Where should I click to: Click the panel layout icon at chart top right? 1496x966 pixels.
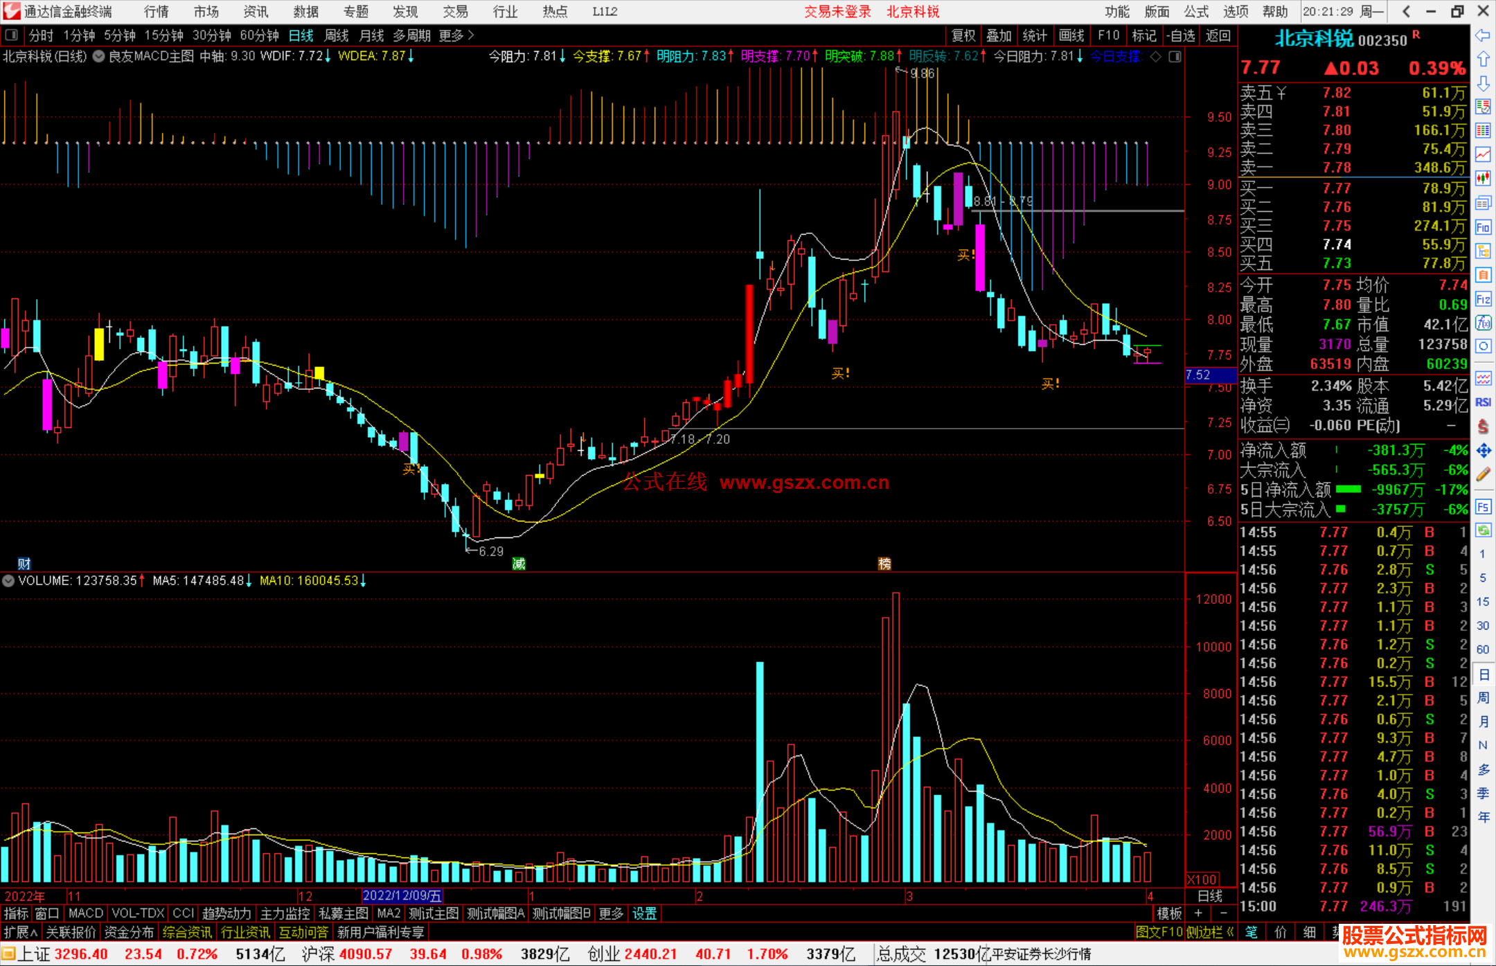(x=1175, y=57)
